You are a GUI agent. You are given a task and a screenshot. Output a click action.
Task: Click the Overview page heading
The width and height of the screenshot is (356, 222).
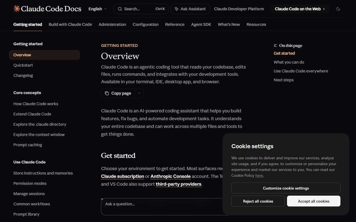(x=120, y=56)
